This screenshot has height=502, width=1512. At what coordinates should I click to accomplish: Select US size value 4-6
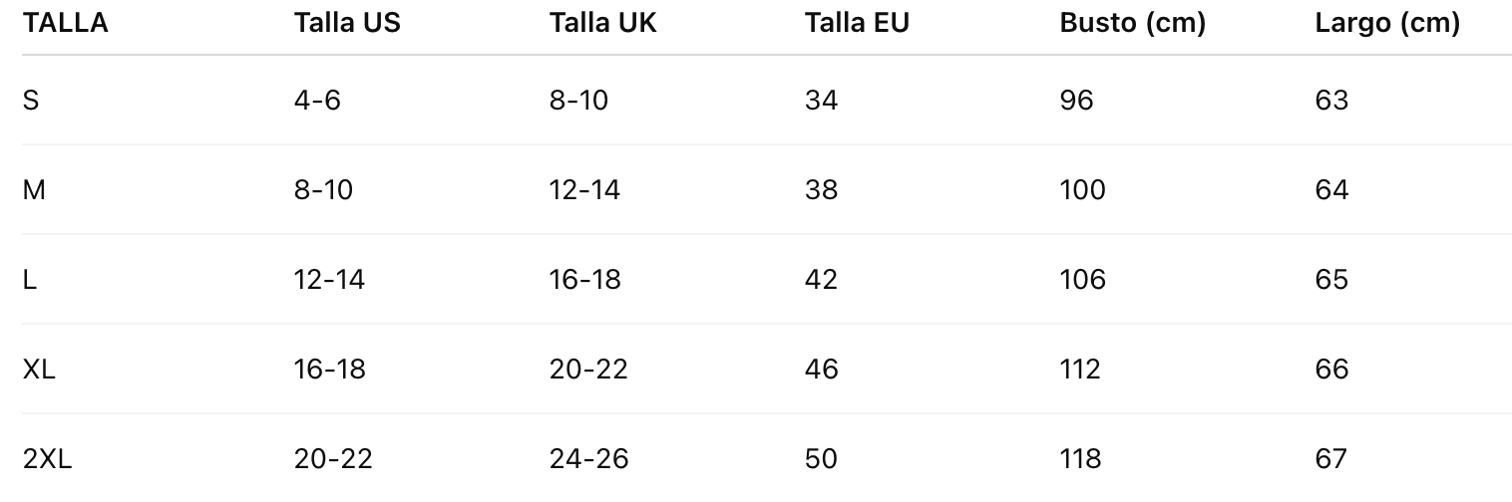(317, 100)
